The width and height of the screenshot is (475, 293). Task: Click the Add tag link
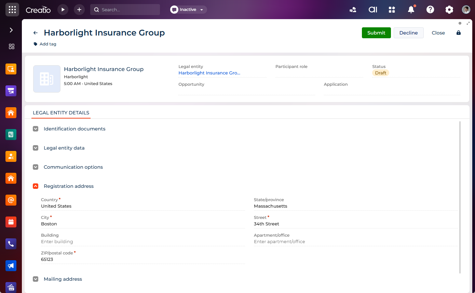pyautogui.click(x=45, y=44)
